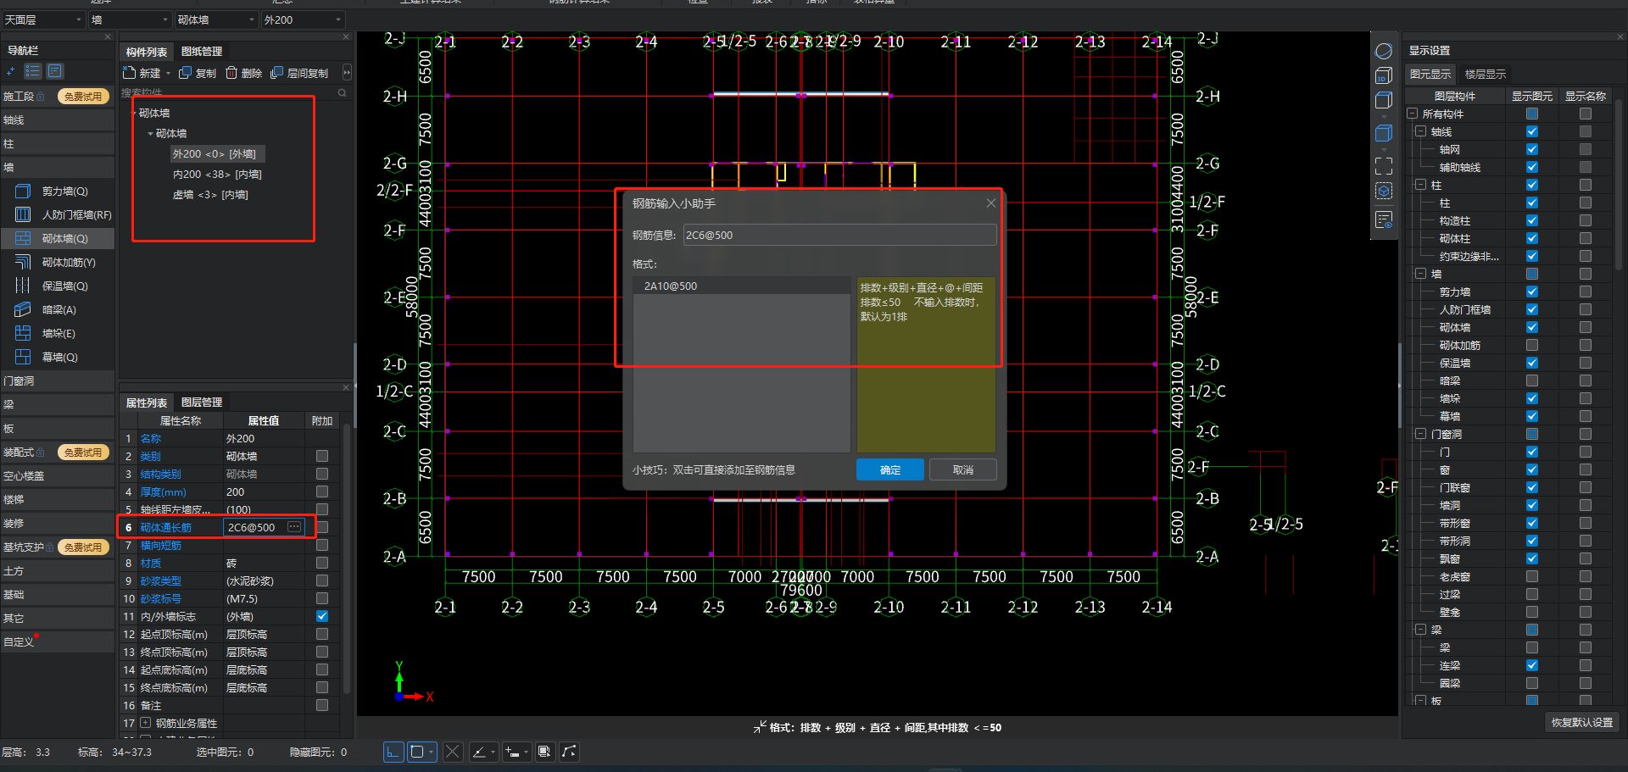This screenshot has height=772, width=1628.
Task: Collapse the 所有构件 tree root
Action: point(1413,114)
